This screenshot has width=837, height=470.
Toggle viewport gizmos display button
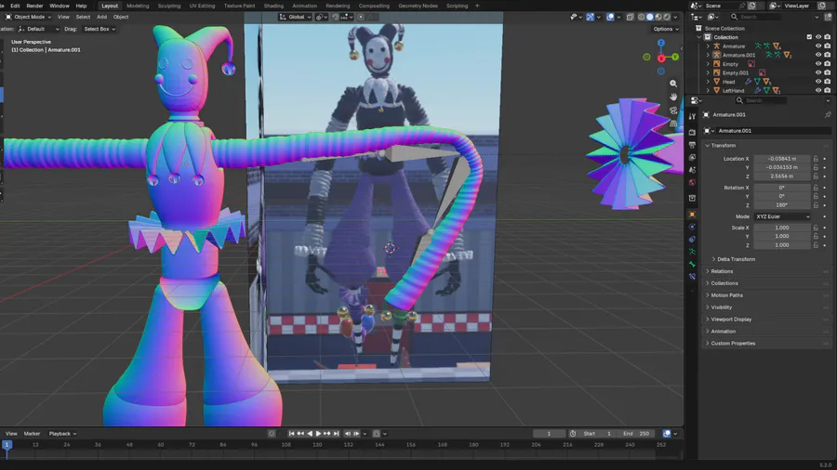[590, 17]
